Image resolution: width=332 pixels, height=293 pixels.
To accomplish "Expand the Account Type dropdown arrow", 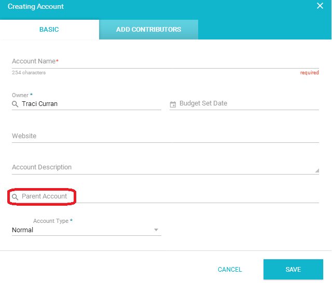I will click(x=156, y=230).
